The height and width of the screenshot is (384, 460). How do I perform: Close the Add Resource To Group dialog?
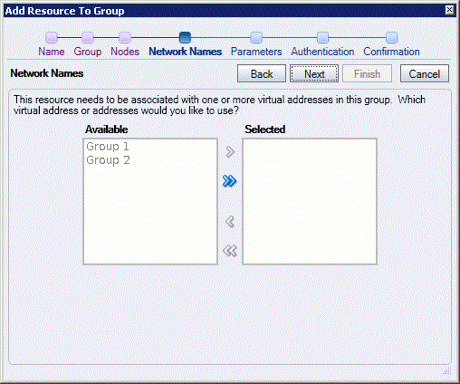[x=449, y=10]
